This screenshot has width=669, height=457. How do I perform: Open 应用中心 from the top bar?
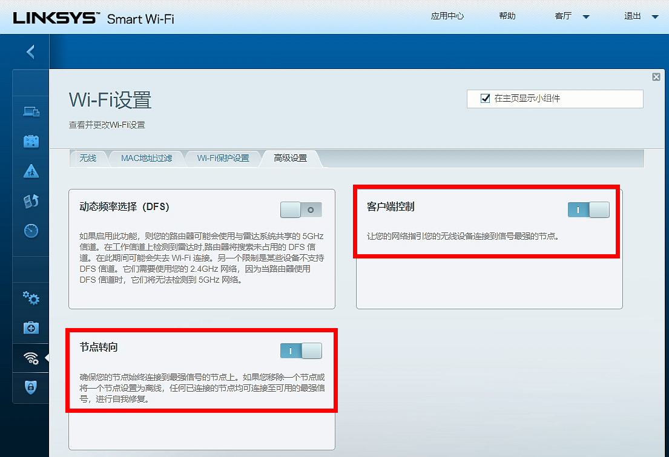(x=447, y=16)
